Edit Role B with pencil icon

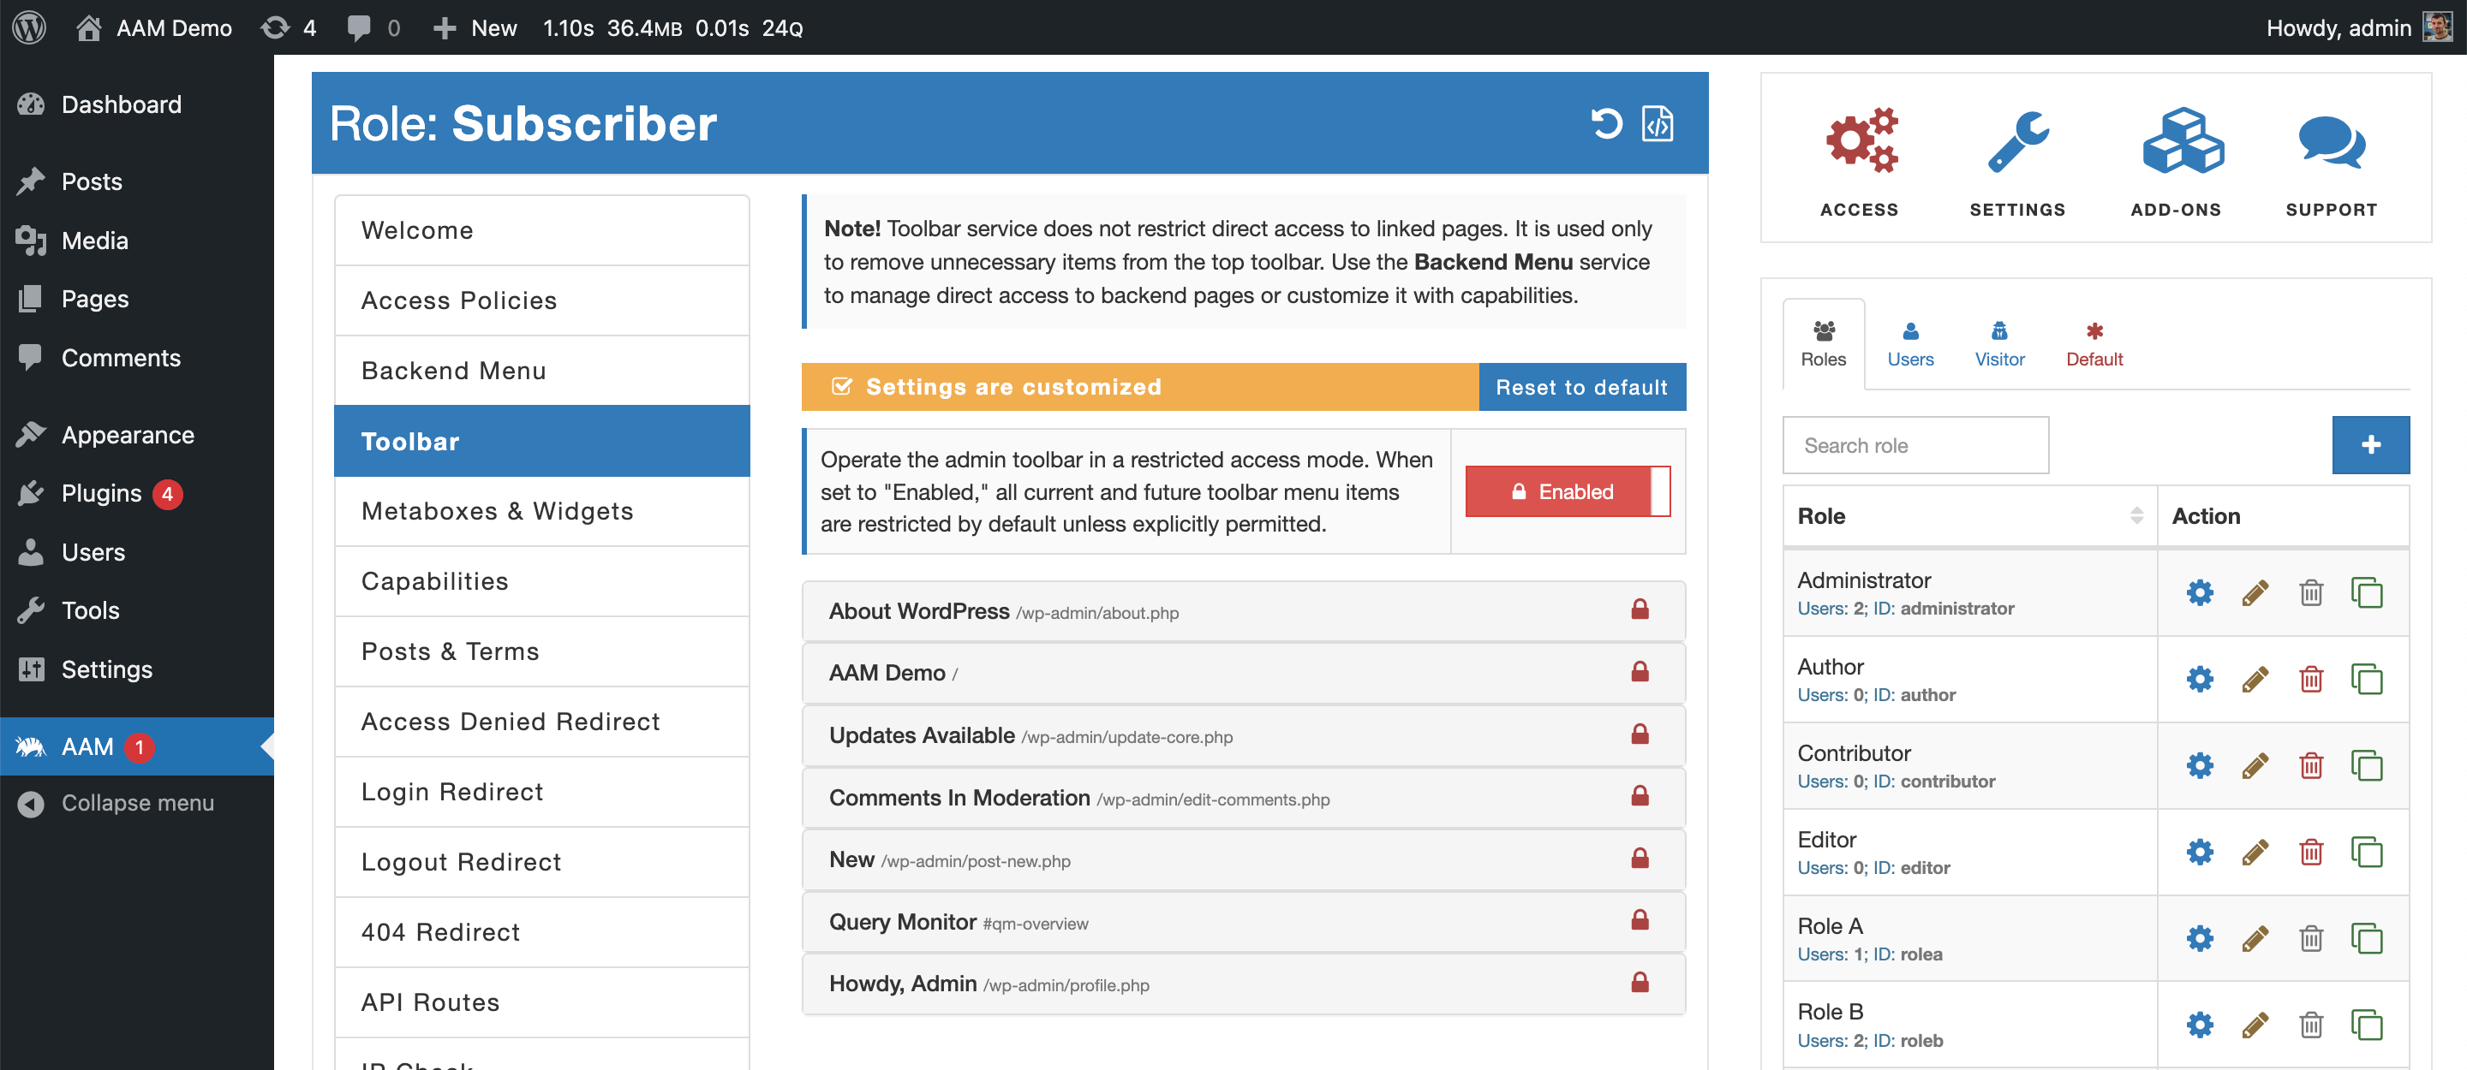point(2255,1025)
